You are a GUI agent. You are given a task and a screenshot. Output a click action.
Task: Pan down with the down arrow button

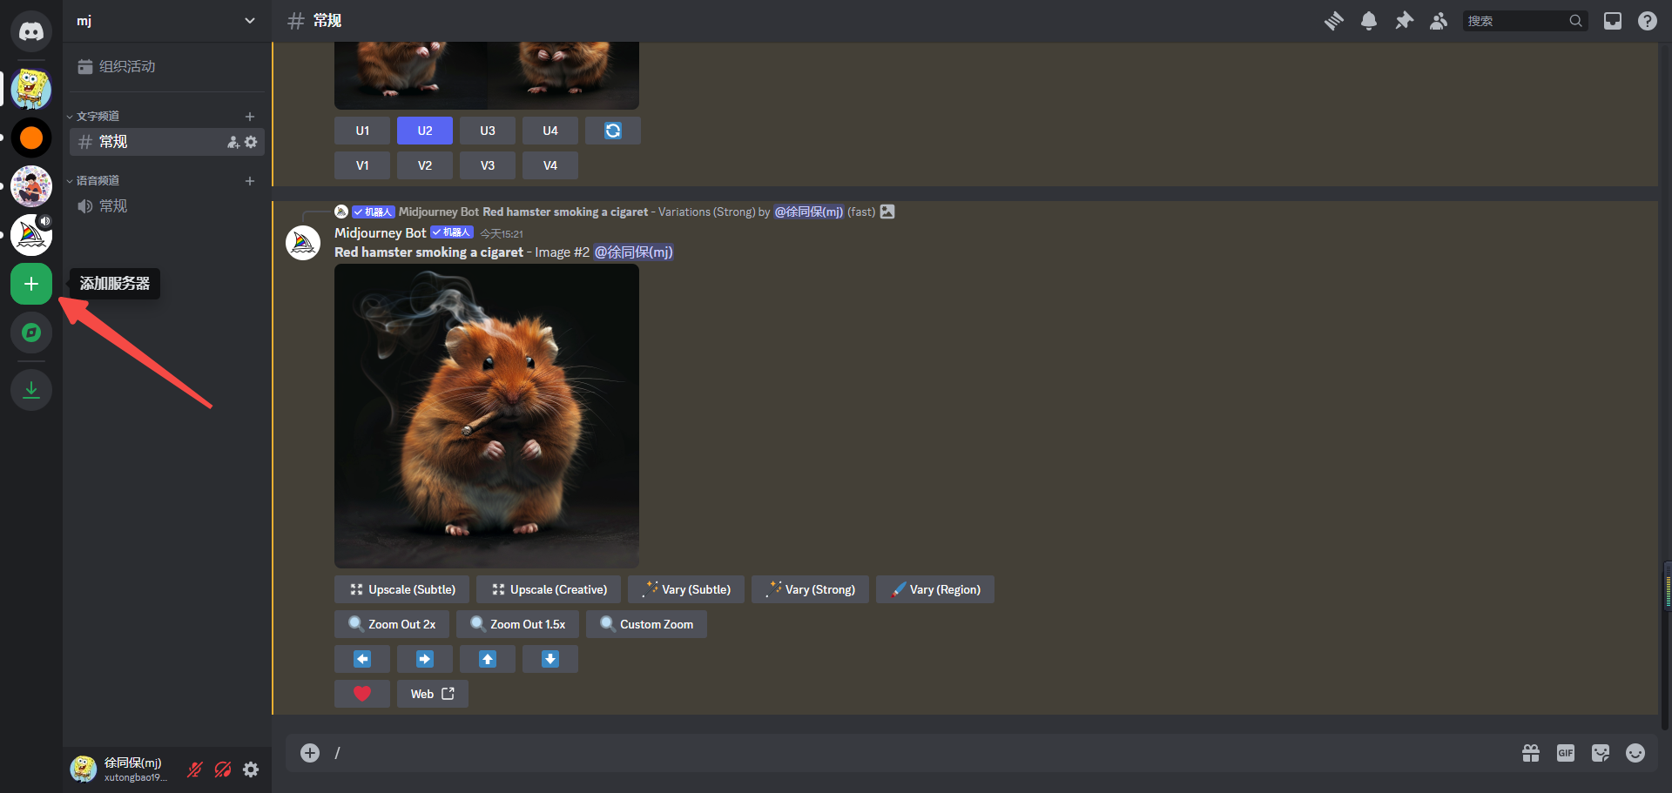tap(550, 659)
